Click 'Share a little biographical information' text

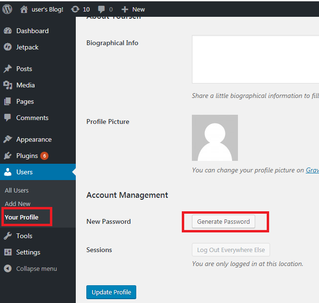click(x=255, y=96)
